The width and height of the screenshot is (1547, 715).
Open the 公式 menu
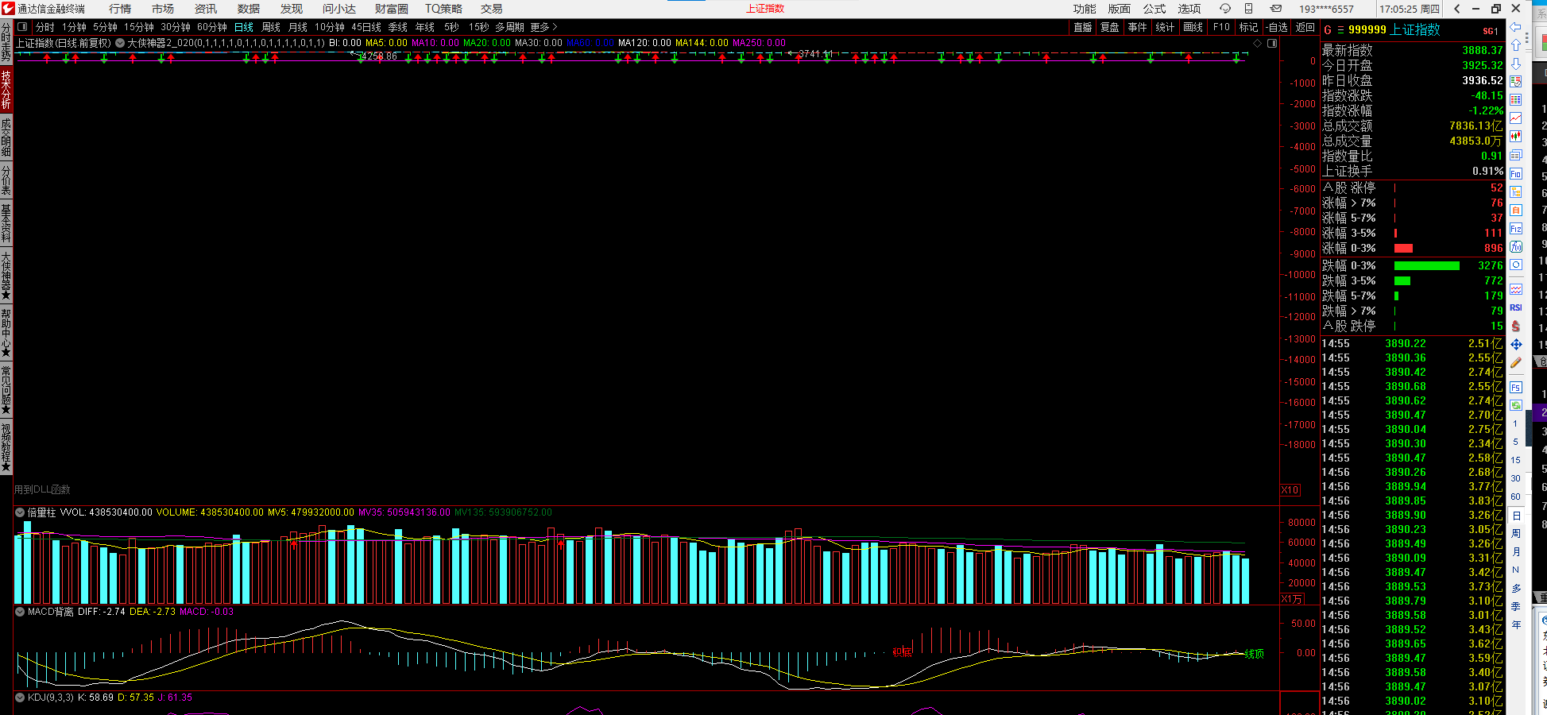coord(1154,9)
